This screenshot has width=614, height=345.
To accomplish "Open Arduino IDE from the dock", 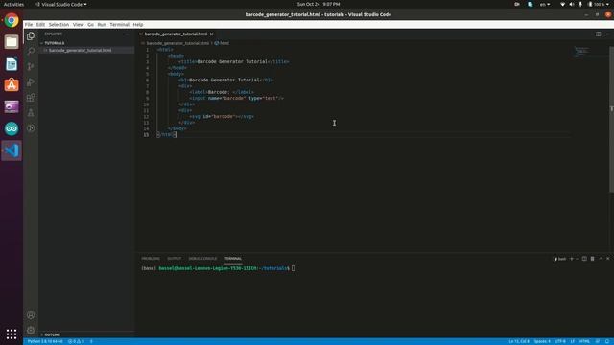I will point(12,128).
